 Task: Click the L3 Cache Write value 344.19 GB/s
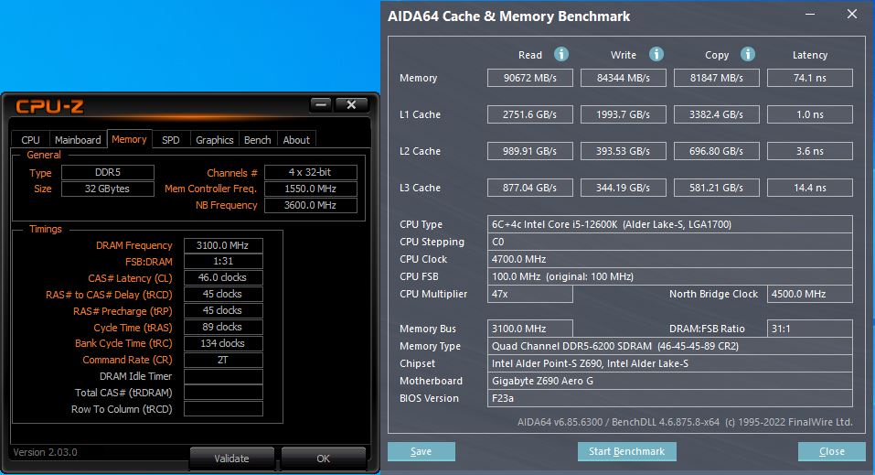tap(624, 188)
